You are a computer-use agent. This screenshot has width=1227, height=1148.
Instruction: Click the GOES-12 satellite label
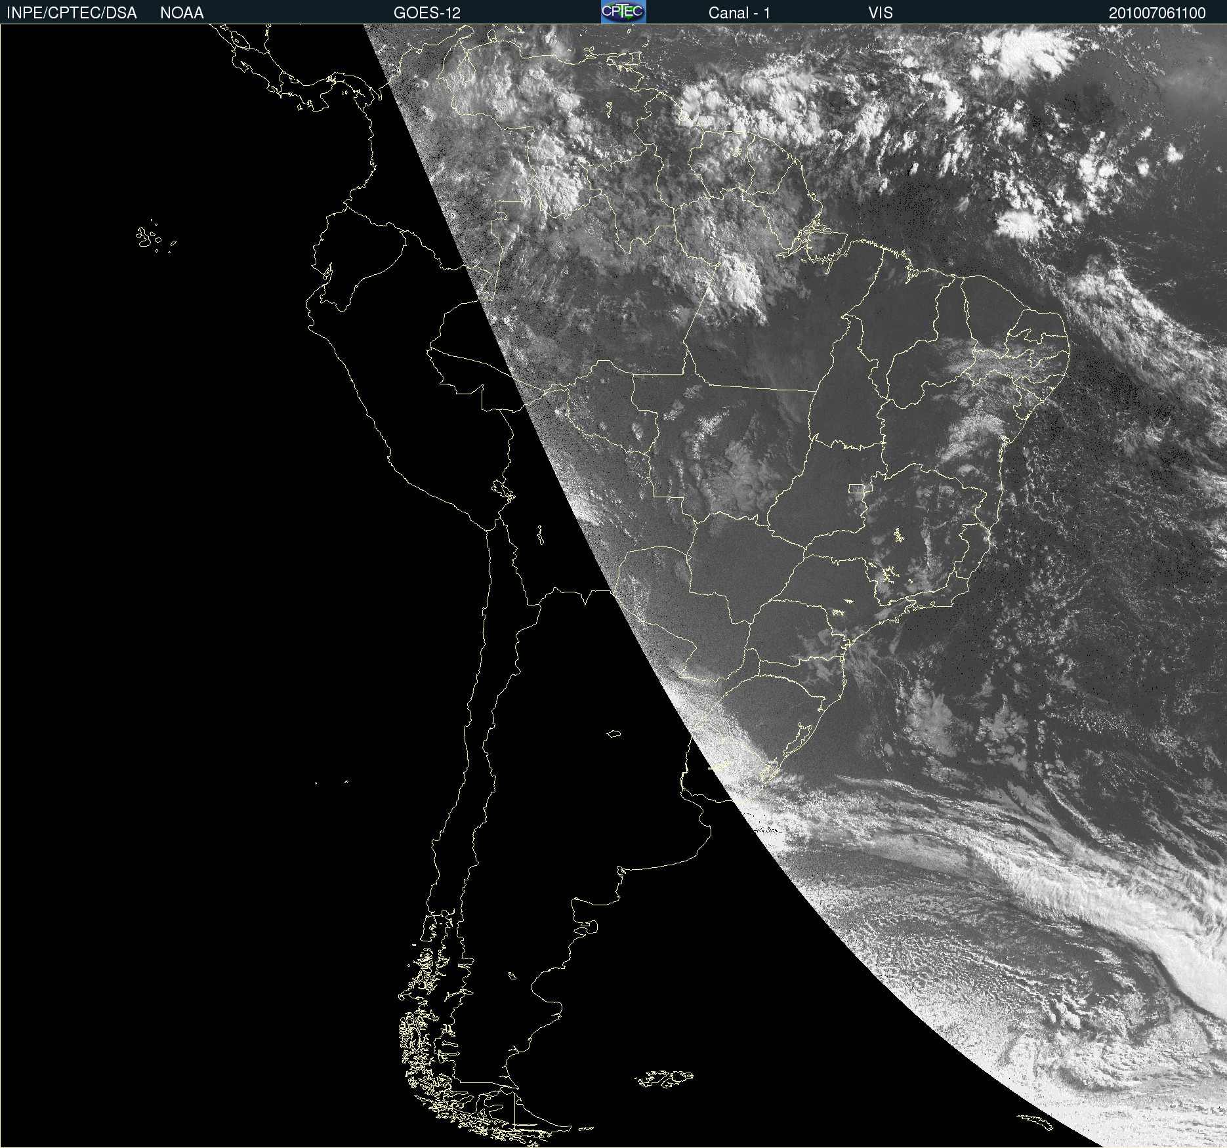(427, 13)
